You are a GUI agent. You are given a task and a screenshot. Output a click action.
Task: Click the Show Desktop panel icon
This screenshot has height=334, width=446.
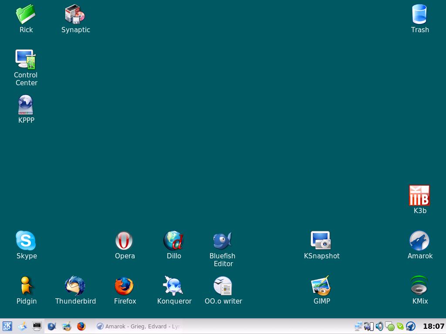pos(22,326)
